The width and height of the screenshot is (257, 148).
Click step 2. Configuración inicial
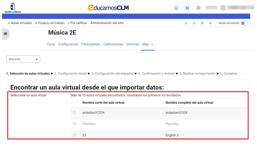(x=71, y=73)
